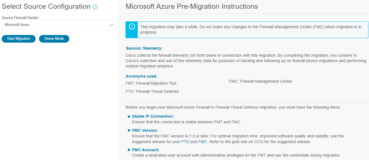Click the bullet icon before FMC Account
This screenshot has width=369, height=160.
(129, 150)
